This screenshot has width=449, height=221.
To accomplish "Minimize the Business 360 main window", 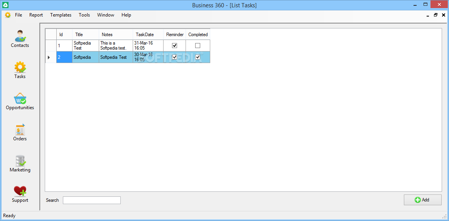I will [416, 4].
